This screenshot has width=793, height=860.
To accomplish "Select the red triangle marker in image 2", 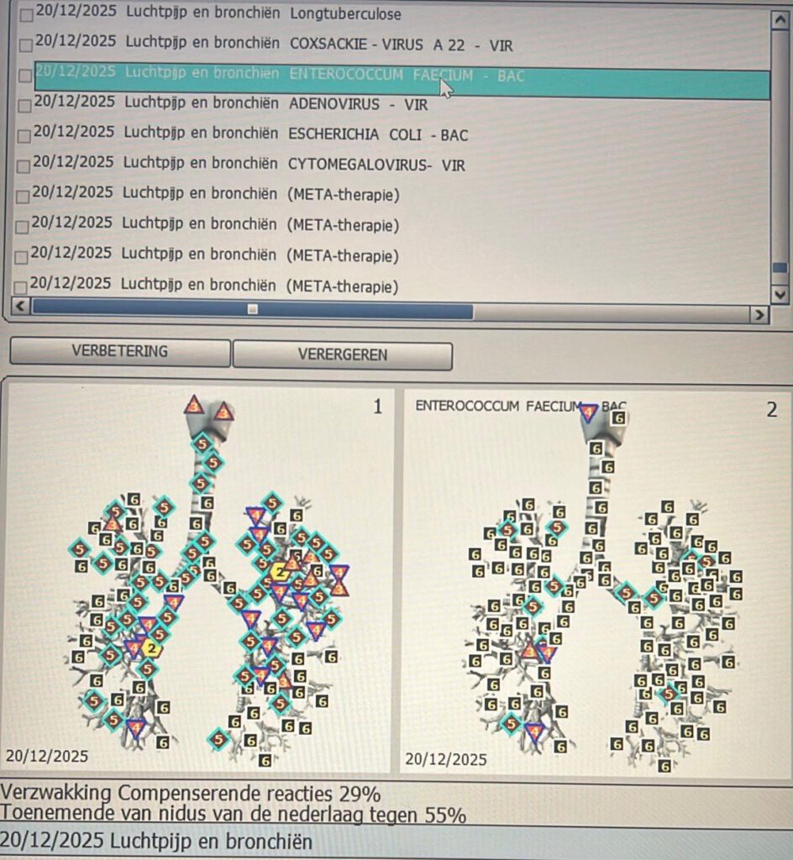I will [x=529, y=650].
